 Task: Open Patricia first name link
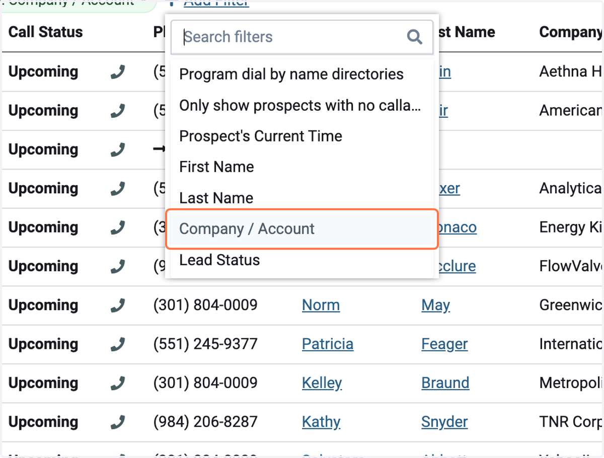328,344
